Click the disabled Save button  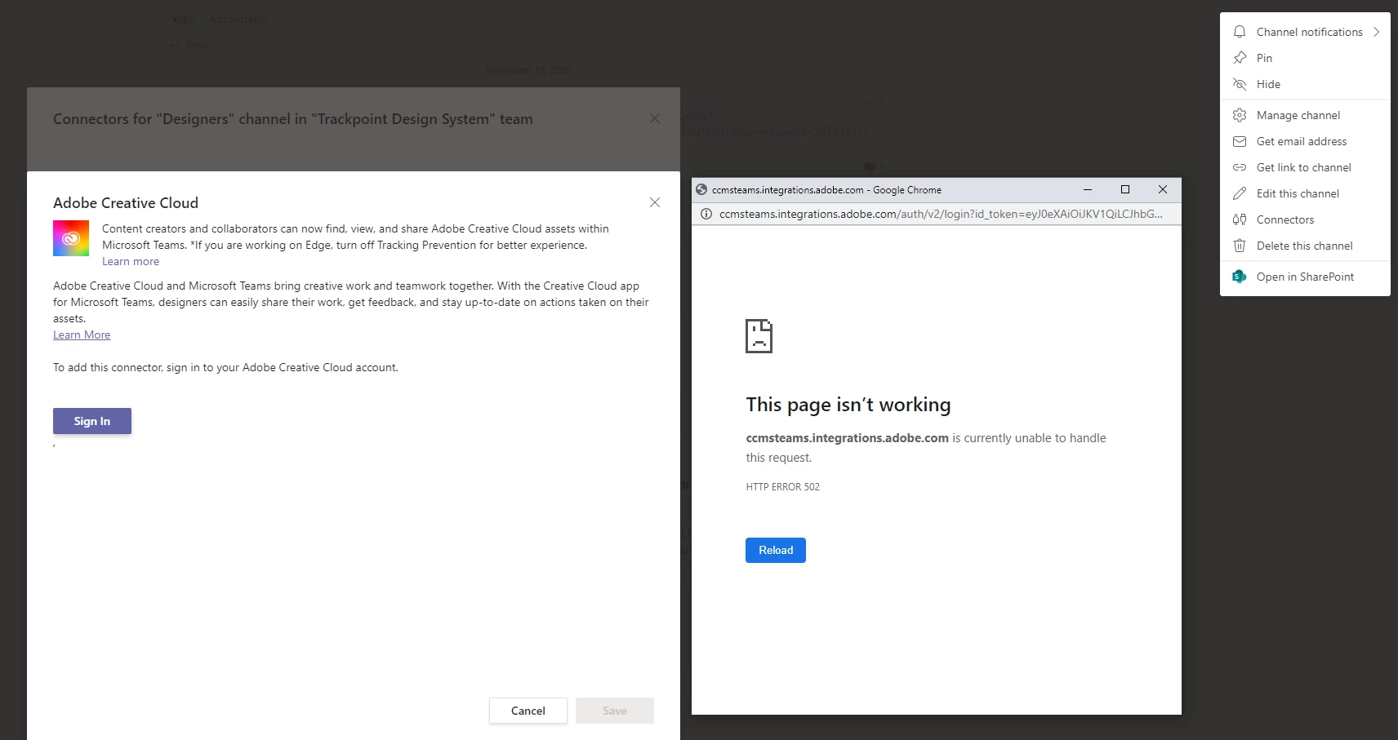(x=615, y=711)
